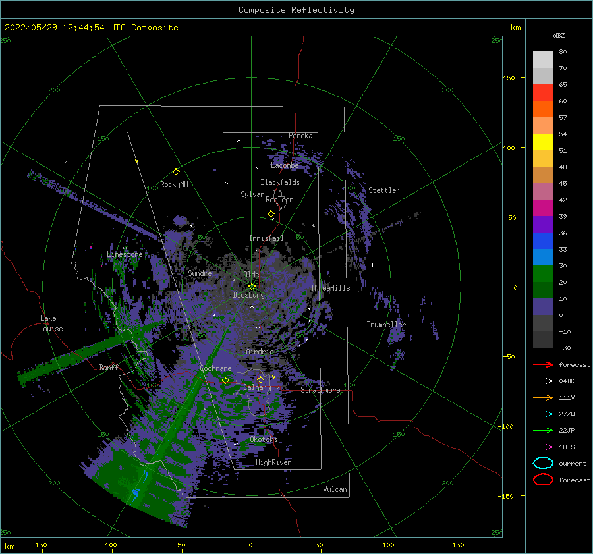
Task: Click the white asterisk marker east of Innisfail
Action: coord(313,226)
